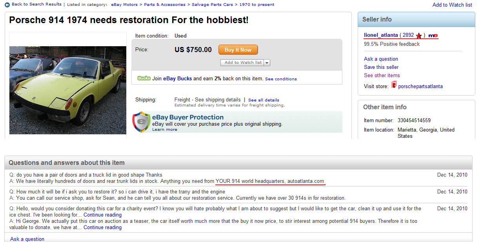
Task: Click the red store door icon
Action: point(394,85)
